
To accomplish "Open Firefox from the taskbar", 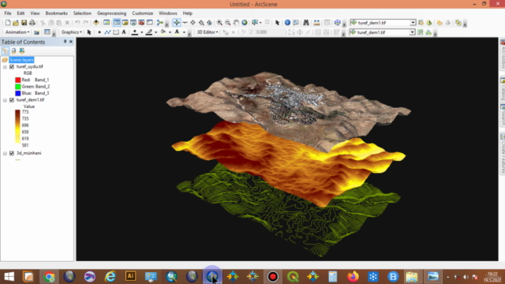I will click(x=353, y=277).
